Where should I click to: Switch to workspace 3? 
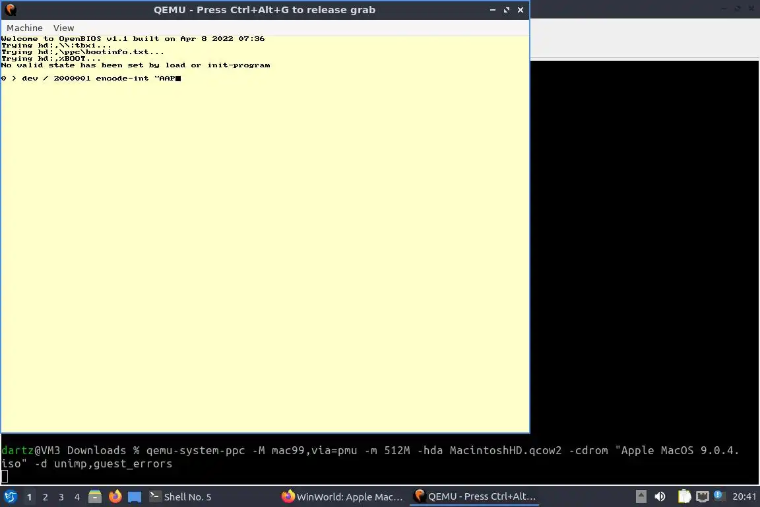click(61, 497)
